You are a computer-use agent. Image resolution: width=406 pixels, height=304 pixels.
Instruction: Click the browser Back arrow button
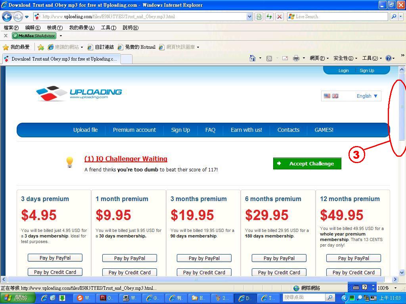(7, 17)
